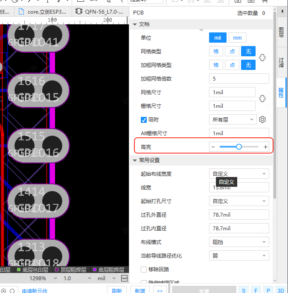Click the plus icon on 高亮 slider
This screenshot has height=293, width=288.
pyautogui.click(x=265, y=147)
